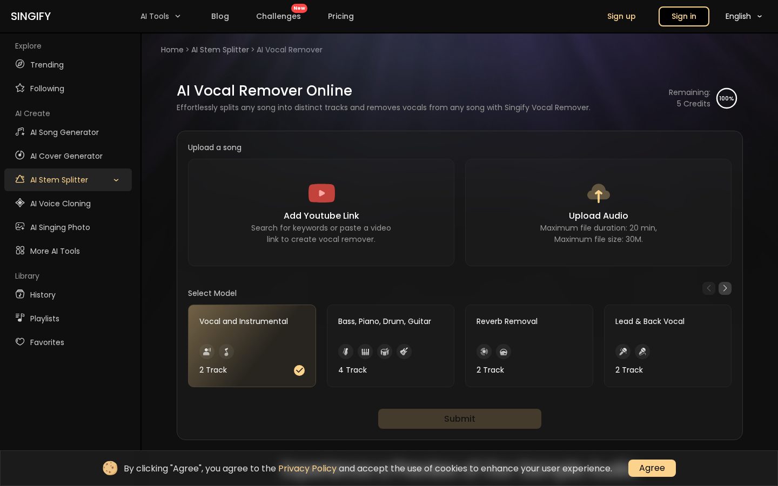Click the Upload a song label
Screen dimensions: 778x486
tap(214, 147)
